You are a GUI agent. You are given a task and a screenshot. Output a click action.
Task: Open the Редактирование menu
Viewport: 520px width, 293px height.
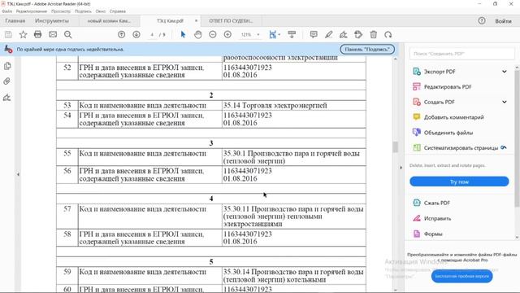(32, 11)
